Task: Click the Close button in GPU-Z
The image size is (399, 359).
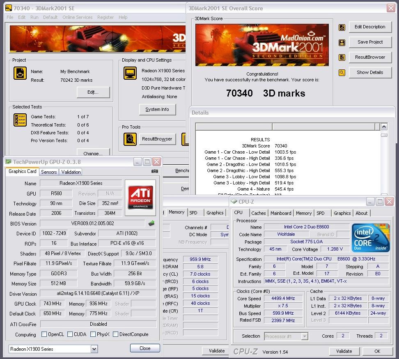Action: [x=145, y=348]
